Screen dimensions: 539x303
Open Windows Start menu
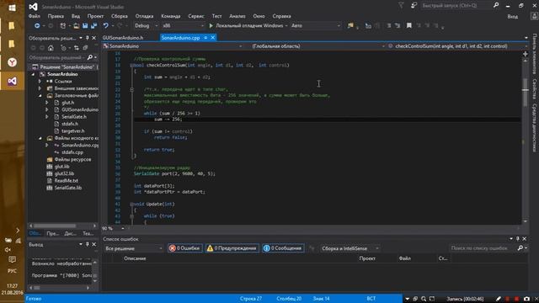(12, 8)
